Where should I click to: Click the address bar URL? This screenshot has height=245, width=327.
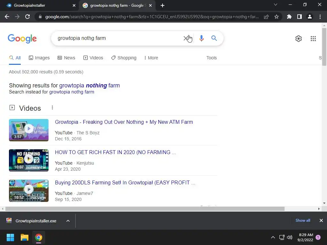[x=152, y=17]
